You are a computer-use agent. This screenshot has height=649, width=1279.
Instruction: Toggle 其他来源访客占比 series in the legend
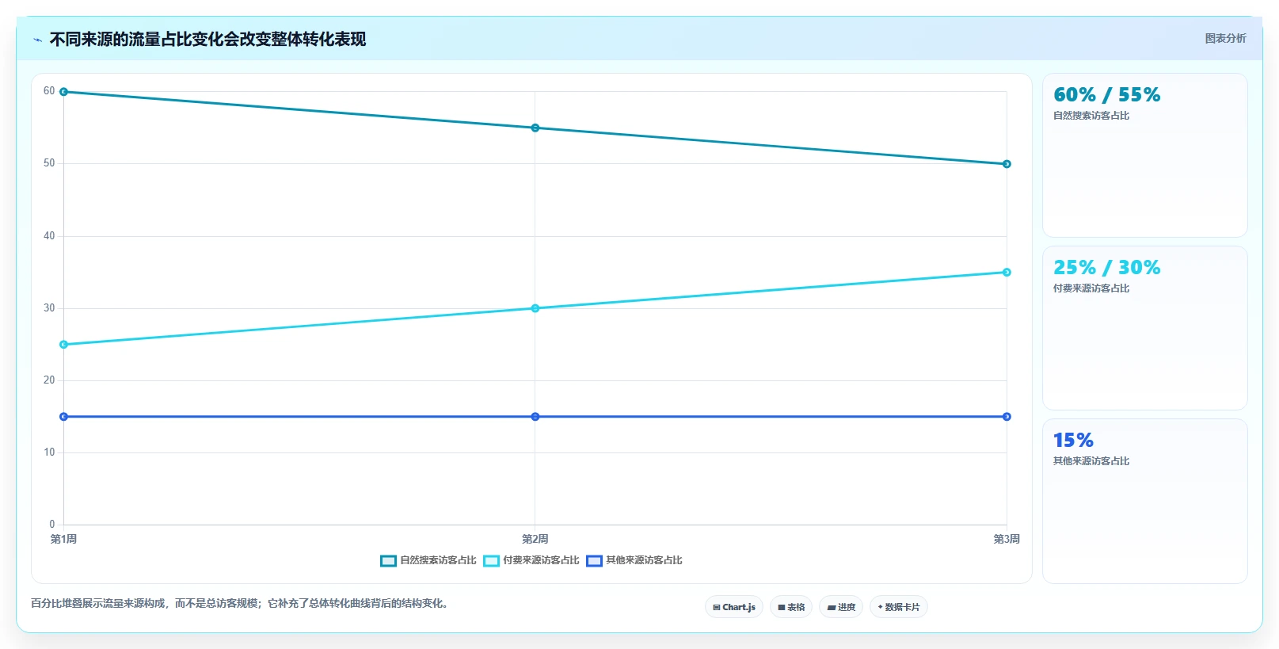click(634, 560)
